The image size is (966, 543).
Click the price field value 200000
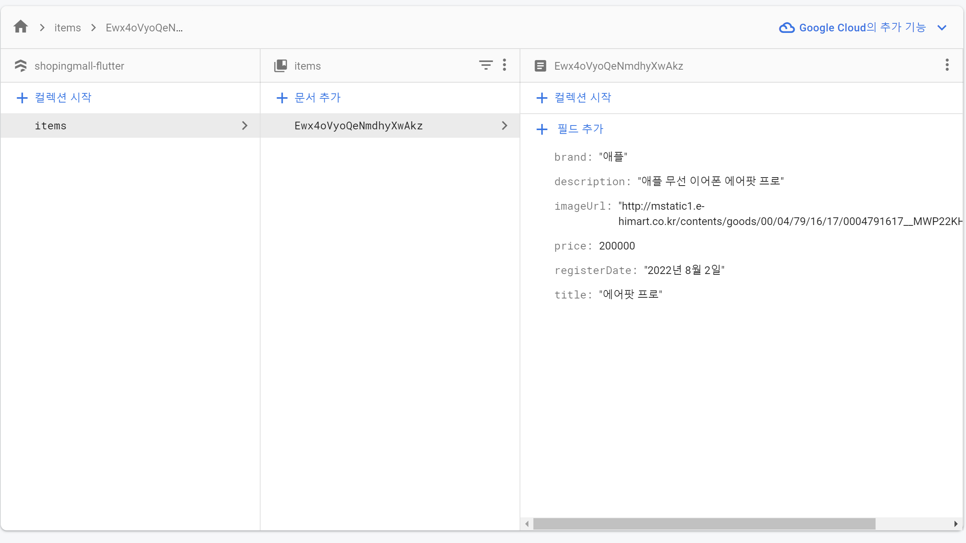tap(617, 246)
